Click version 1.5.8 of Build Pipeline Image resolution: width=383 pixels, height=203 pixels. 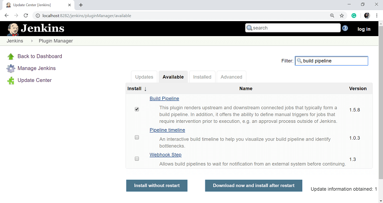point(354,110)
